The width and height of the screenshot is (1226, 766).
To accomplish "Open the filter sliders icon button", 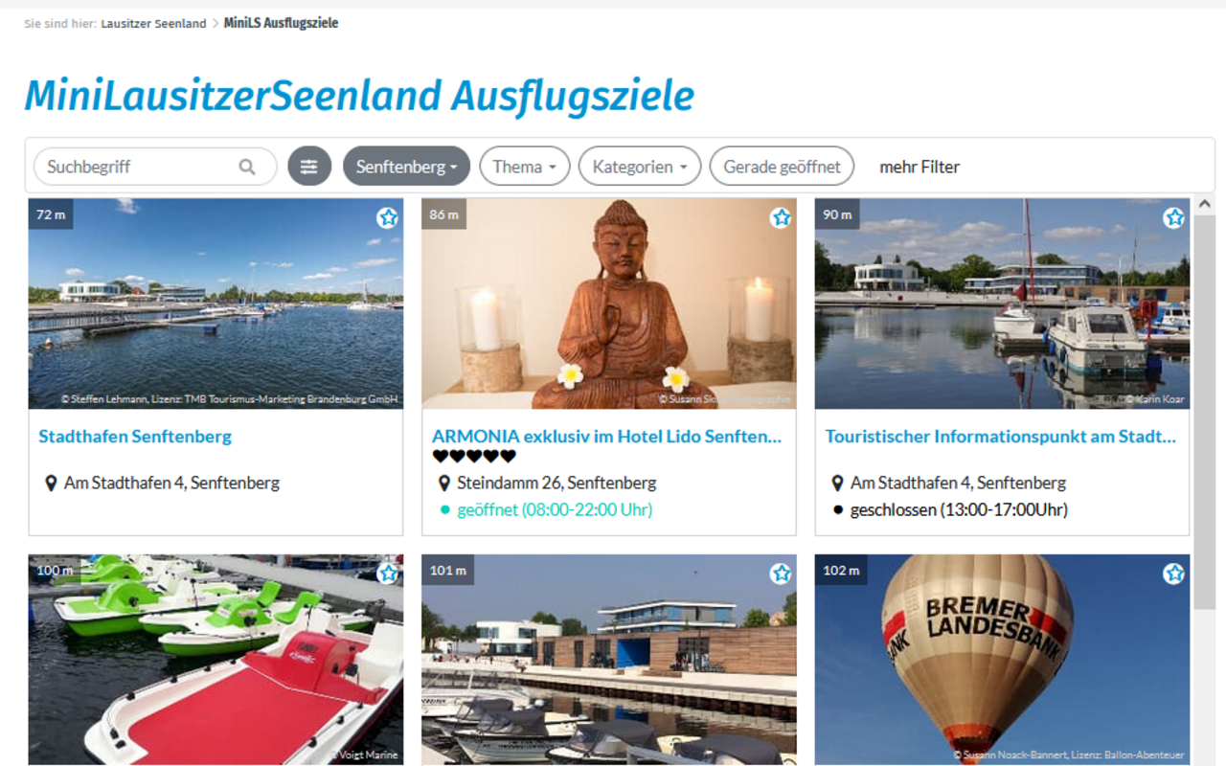I will coord(309,167).
